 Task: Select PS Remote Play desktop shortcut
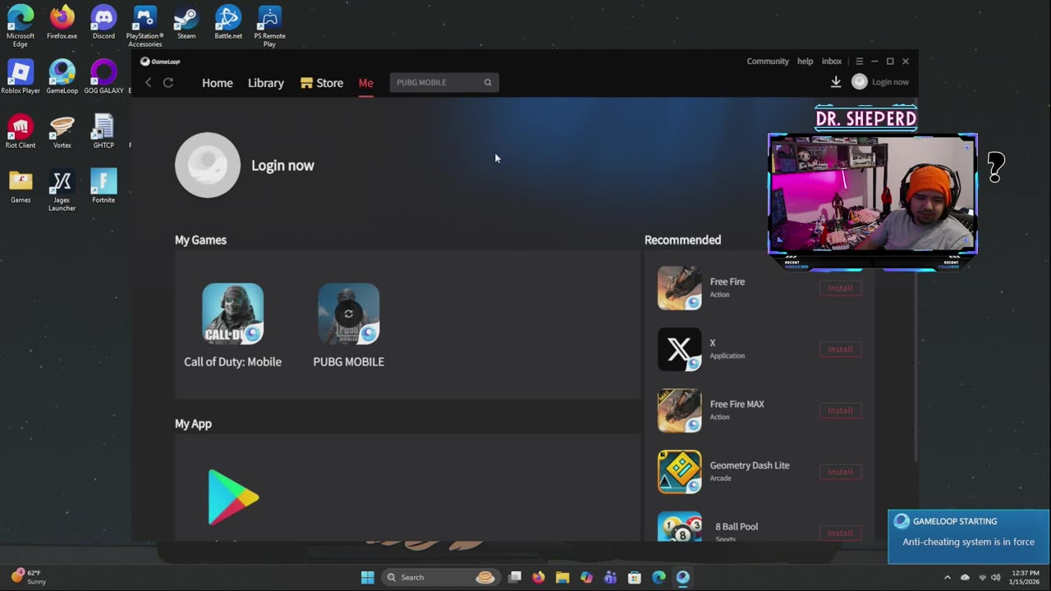pos(269,26)
